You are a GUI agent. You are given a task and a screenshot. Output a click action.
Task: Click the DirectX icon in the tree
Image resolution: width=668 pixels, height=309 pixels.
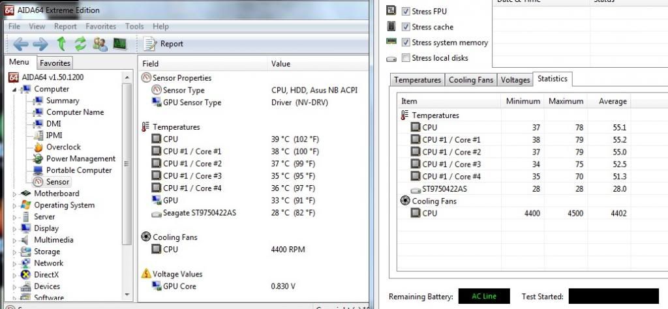[x=25, y=275]
